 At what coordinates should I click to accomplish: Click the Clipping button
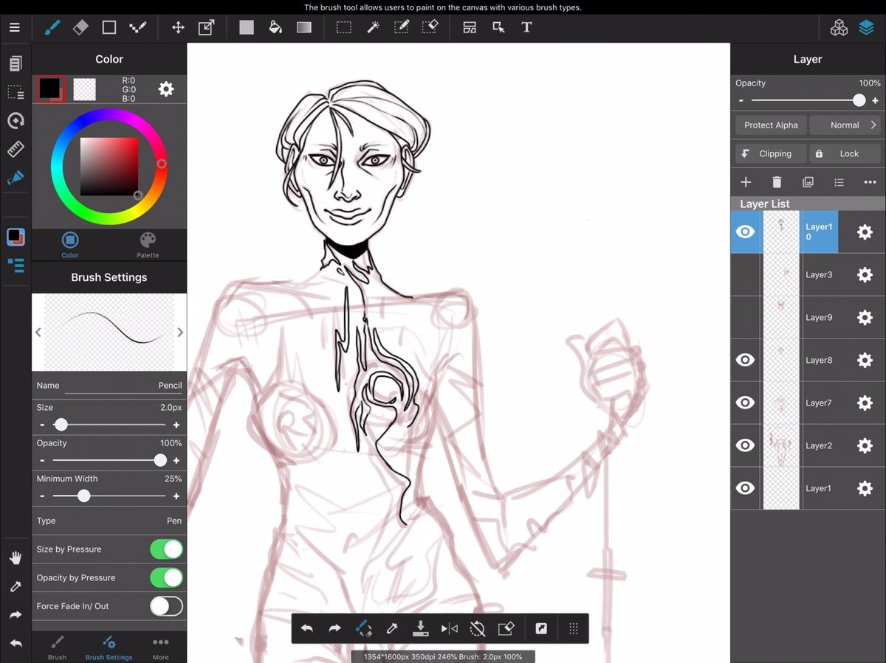click(771, 153)
